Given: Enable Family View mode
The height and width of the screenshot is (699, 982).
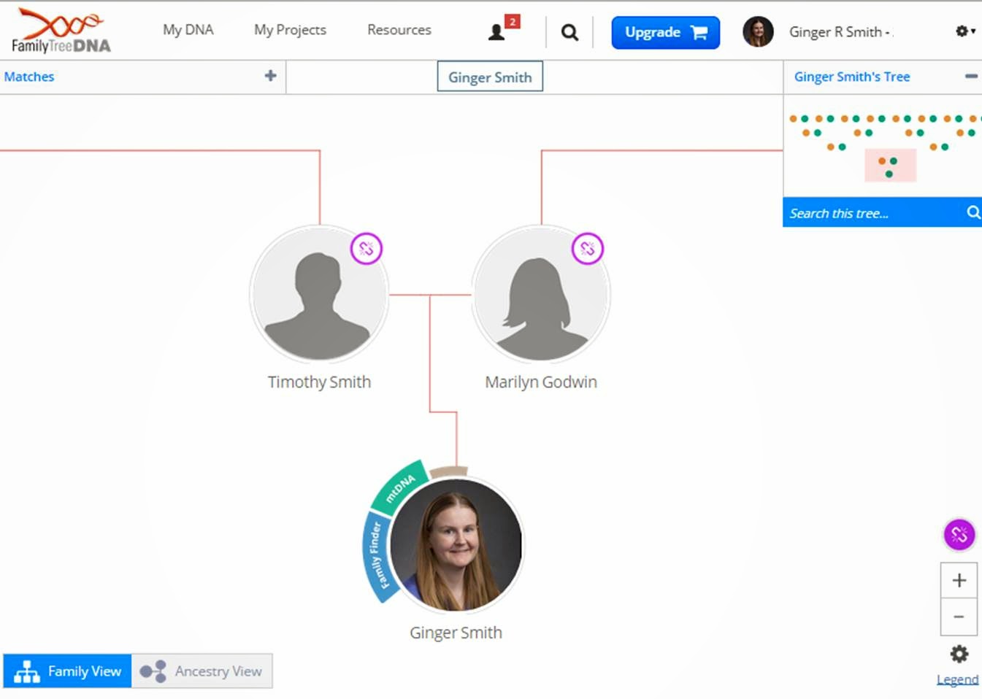Looking at the screenshot, I should pos(66,671).
